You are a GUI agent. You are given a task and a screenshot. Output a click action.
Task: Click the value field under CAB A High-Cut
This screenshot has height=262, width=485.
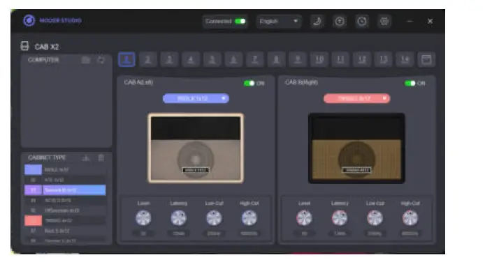249,233
